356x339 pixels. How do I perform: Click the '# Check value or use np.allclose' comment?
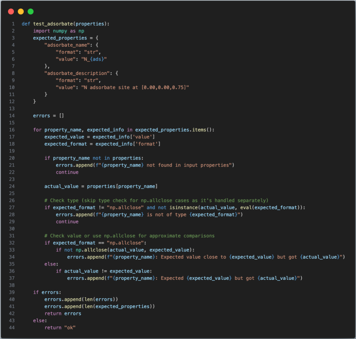point(129,236)
